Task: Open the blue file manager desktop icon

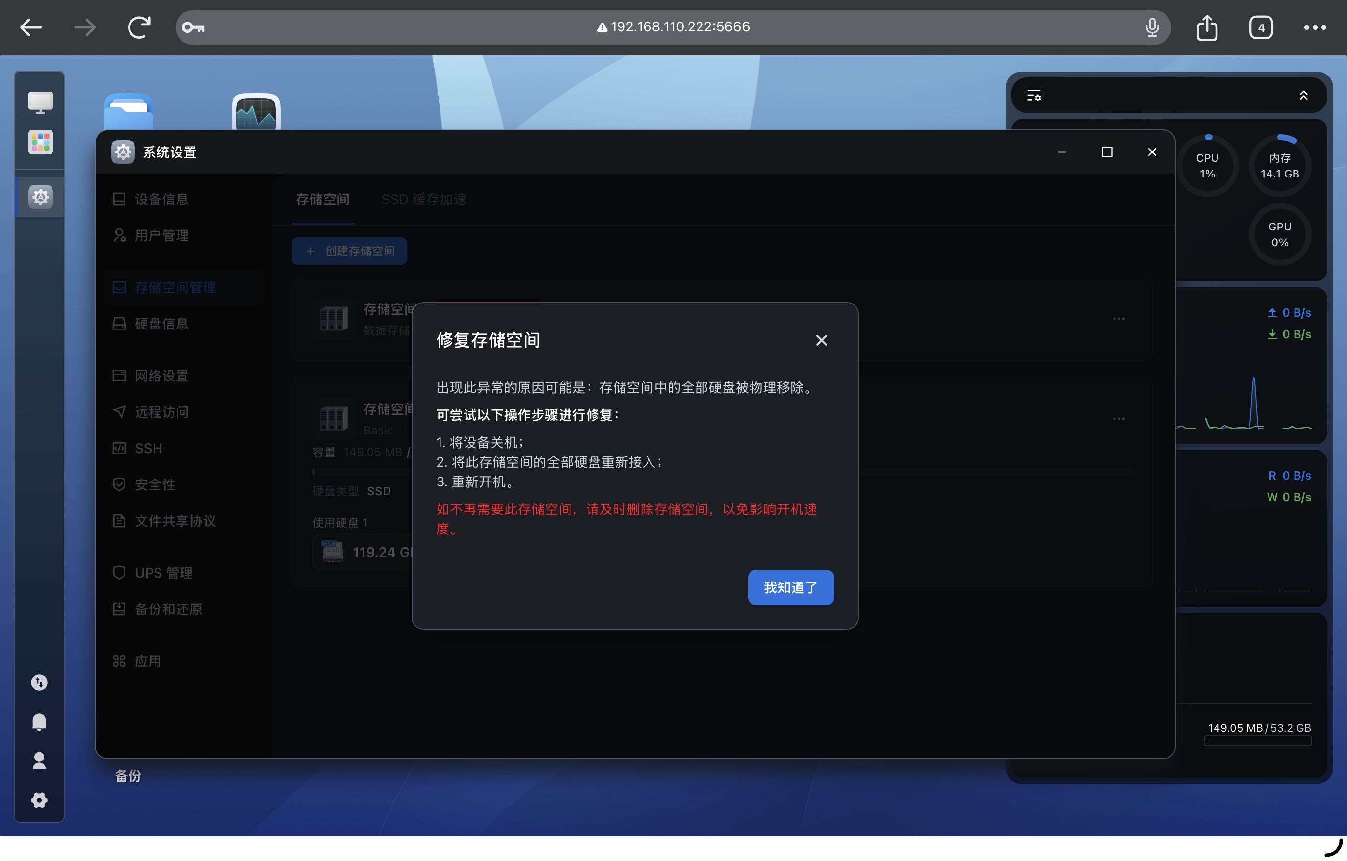Action: tap(128, 112)
